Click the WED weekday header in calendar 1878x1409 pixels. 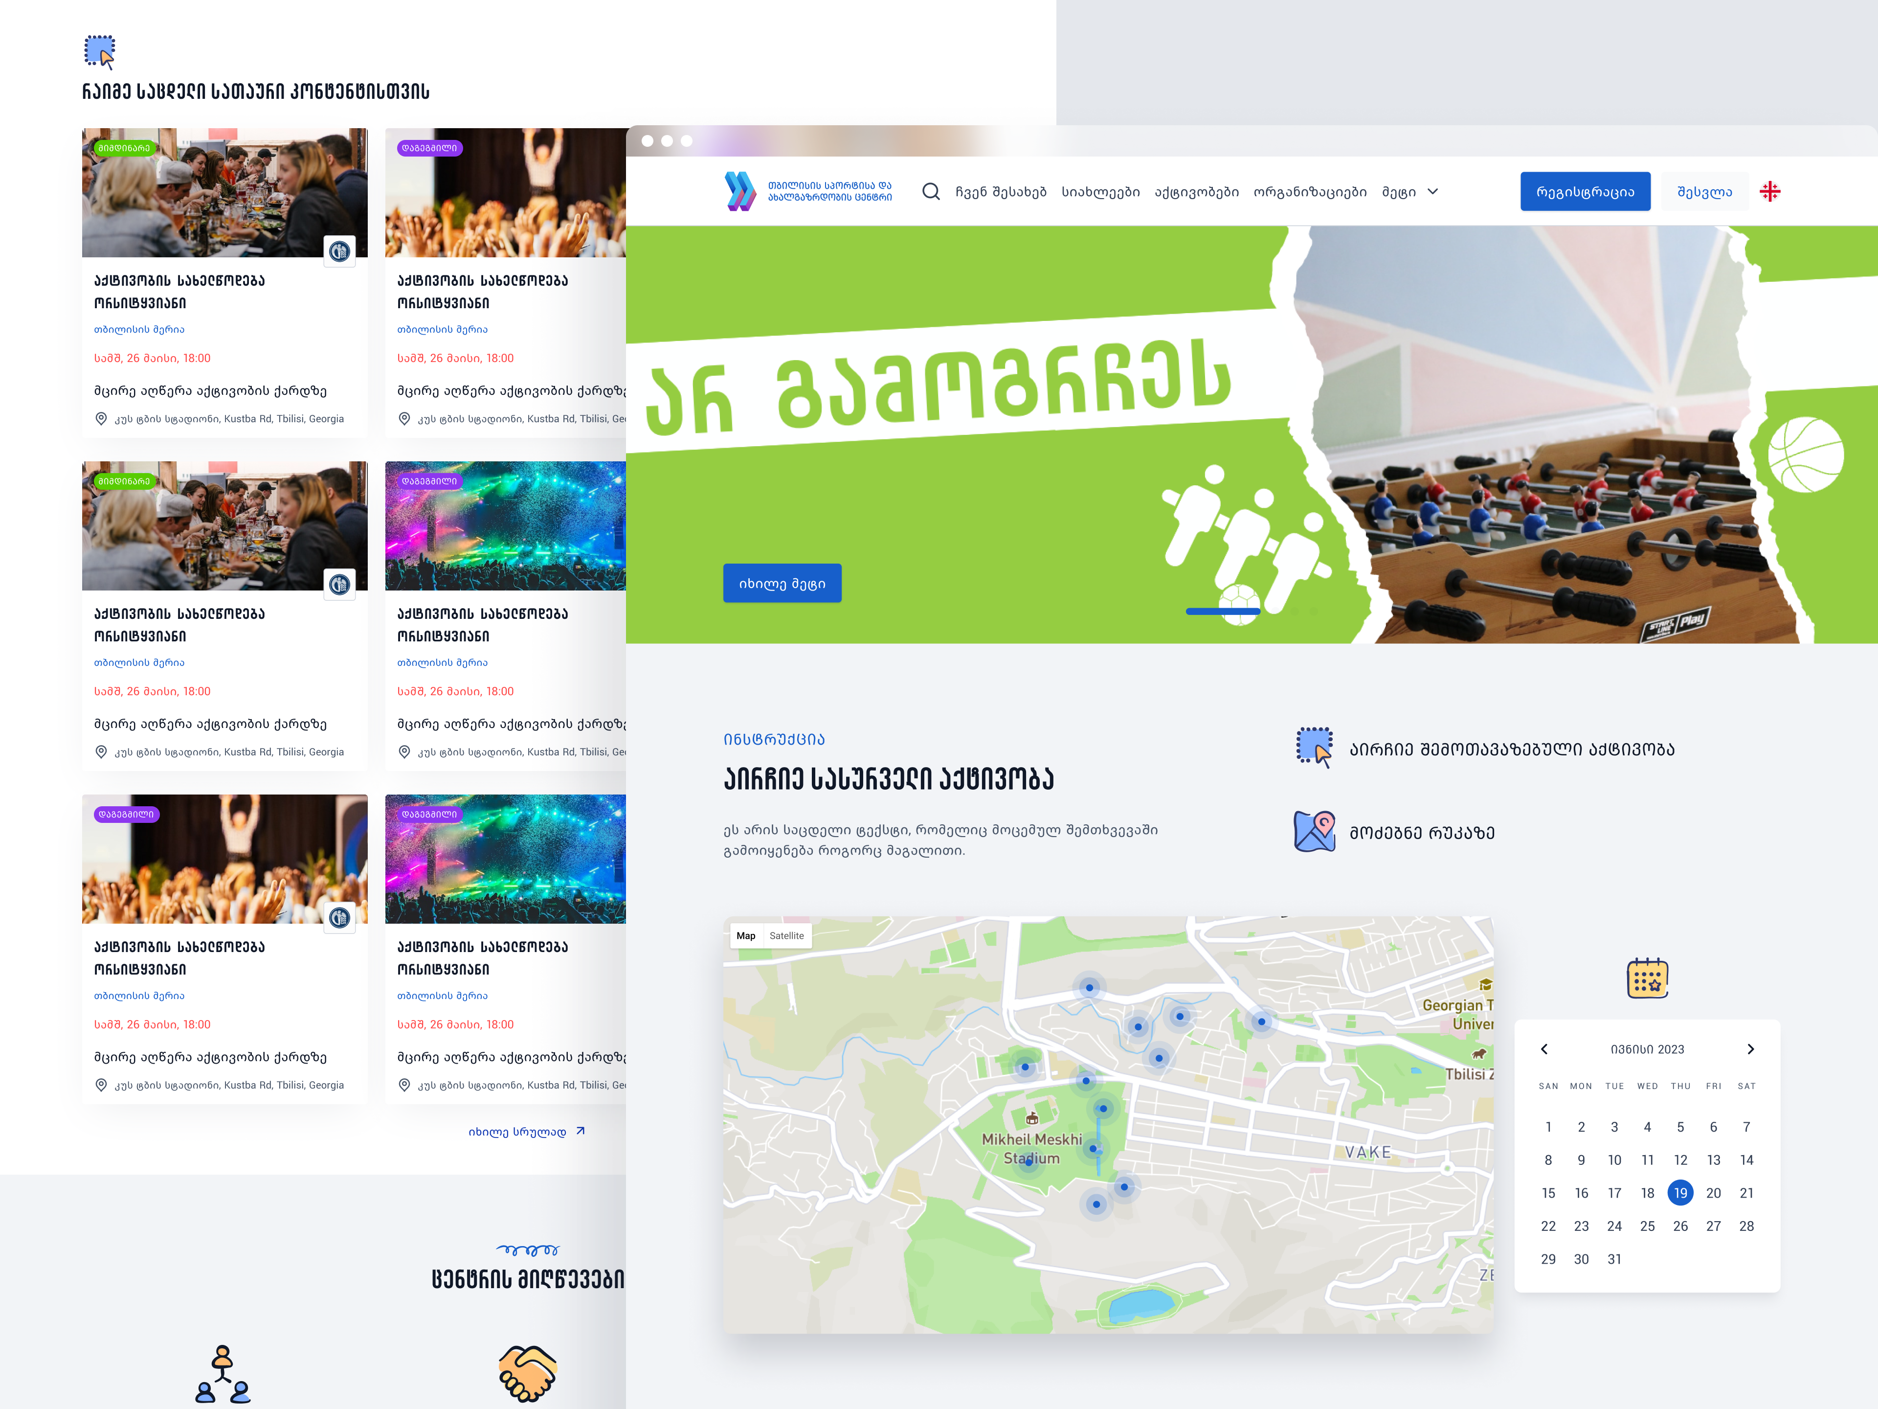point(1647,1086)
